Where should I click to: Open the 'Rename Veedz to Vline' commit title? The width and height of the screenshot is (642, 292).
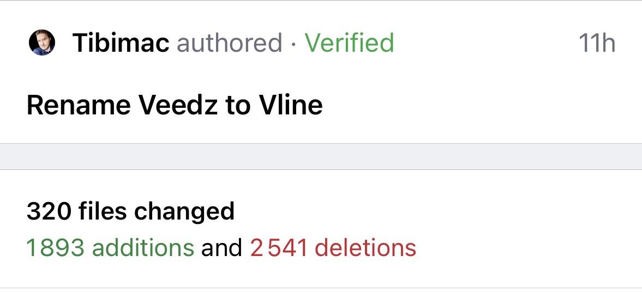click(x=175, y=106)
